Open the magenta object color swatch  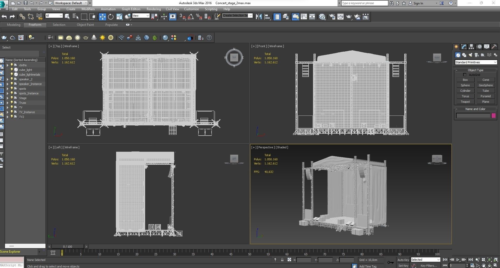[x=493, y=115]
